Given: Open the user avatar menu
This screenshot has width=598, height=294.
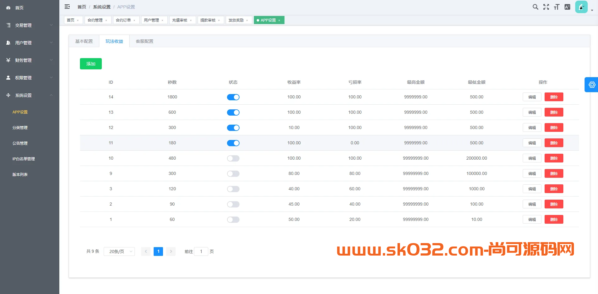Looking at the screenshot, I should [581, 7].
